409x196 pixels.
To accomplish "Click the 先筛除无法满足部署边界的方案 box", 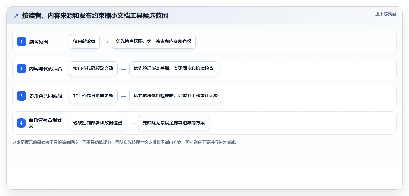I will pos(174,123).
